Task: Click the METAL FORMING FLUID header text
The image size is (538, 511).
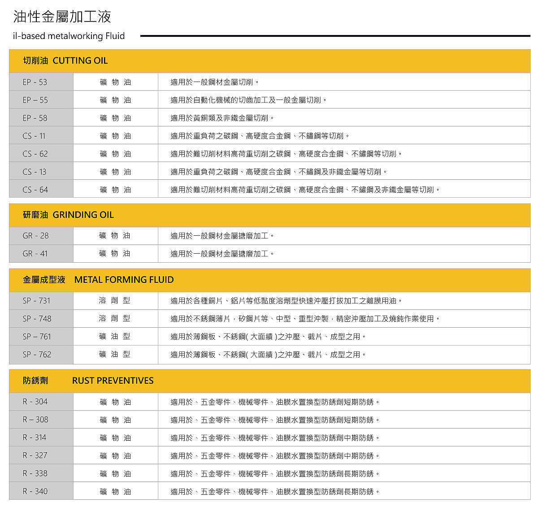Action: (124, 280)
